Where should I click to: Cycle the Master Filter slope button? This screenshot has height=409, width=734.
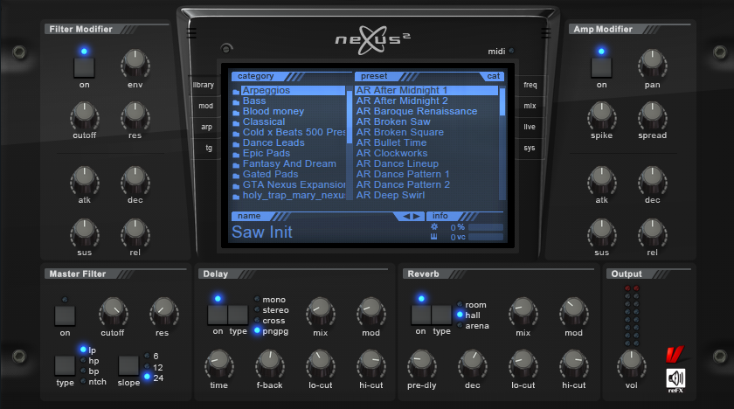click(128, 364)
